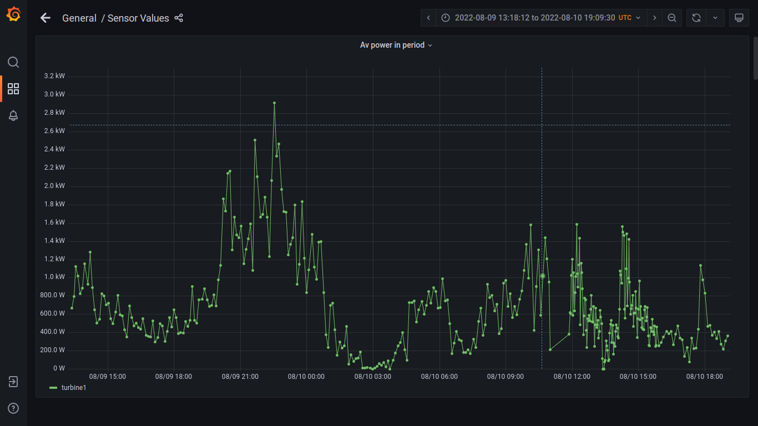Open the search dashboards icon
The height and width of the screenshot is (426, 758).
(13, 62)
